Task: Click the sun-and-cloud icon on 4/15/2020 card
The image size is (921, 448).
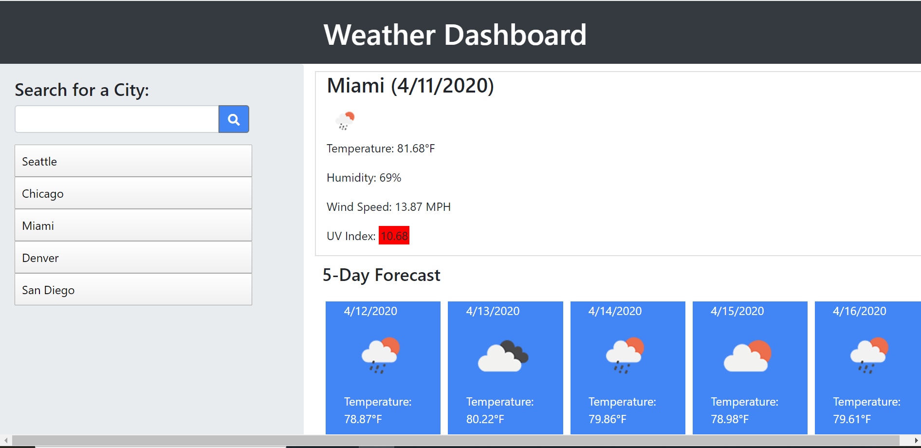Action: tap(749, 355)
